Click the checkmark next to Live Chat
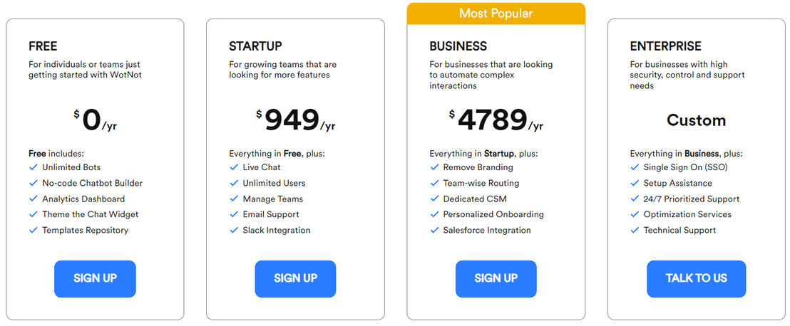 click(234, 167)
